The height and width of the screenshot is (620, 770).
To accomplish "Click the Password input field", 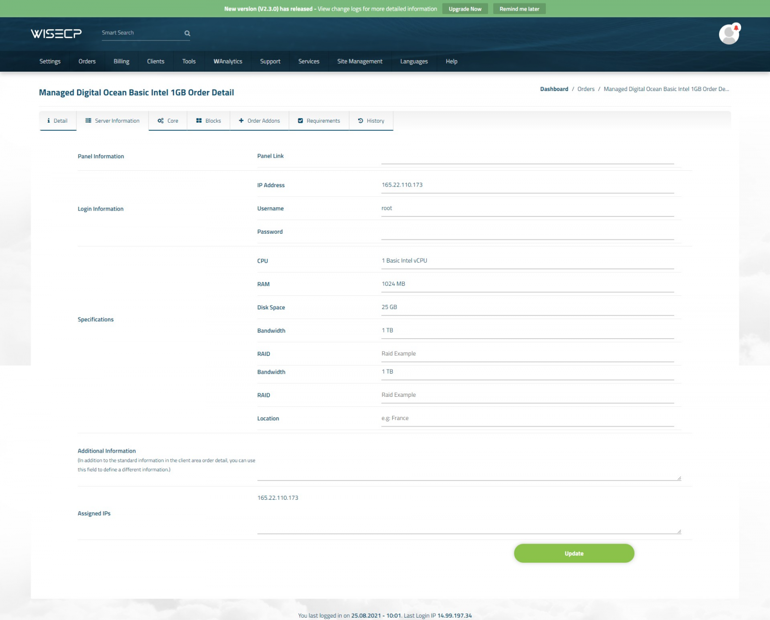I will coord(527,232).
